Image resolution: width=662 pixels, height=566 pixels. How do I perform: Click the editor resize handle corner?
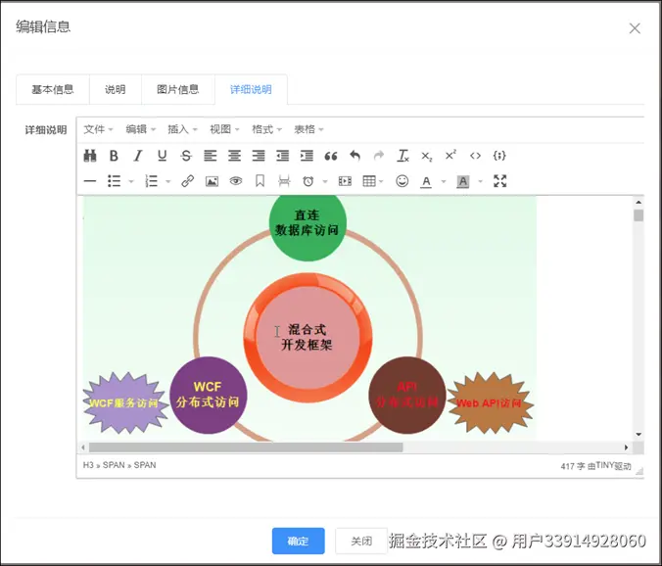click(639, 471)
